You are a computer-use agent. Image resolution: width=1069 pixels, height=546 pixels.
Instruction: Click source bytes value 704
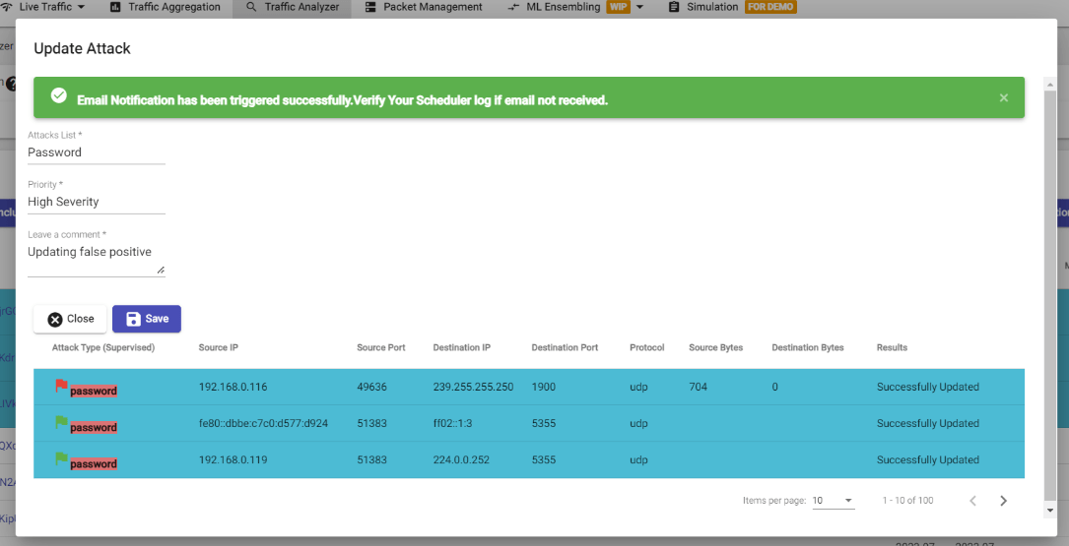(699, 387)
